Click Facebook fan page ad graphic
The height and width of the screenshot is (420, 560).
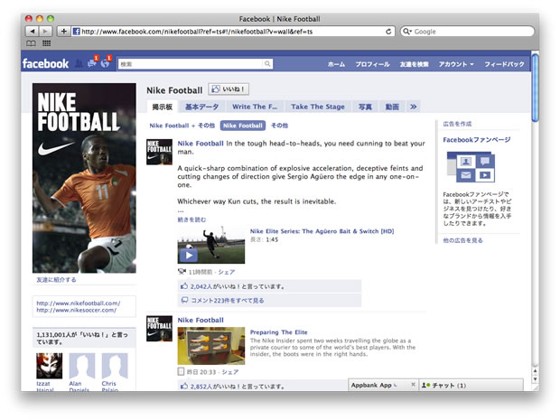coord(471,167)
